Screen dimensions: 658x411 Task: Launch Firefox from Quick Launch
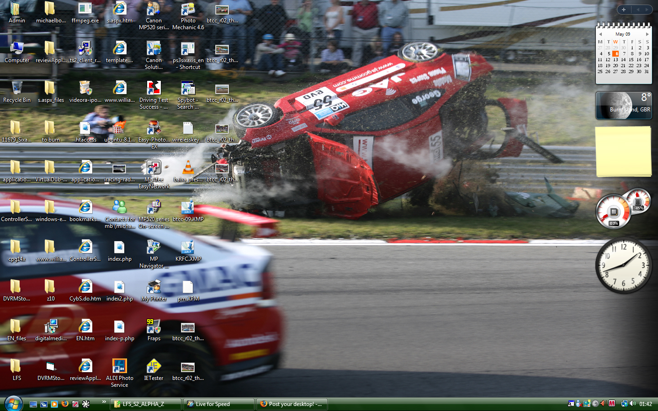(x=65, y=404)
